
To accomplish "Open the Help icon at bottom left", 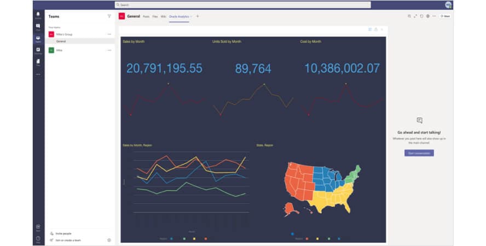I will pos(38,238).
